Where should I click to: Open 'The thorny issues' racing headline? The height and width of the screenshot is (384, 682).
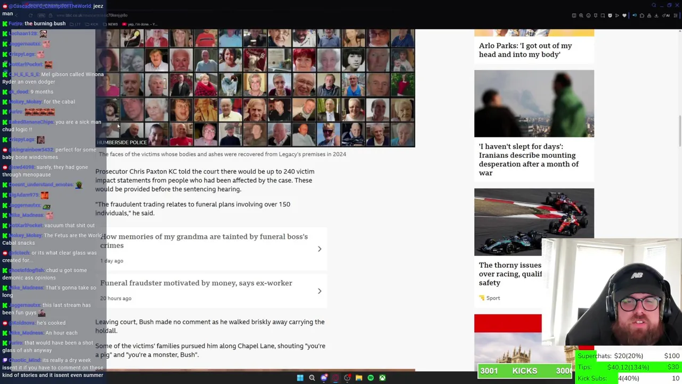coord(510,274)
